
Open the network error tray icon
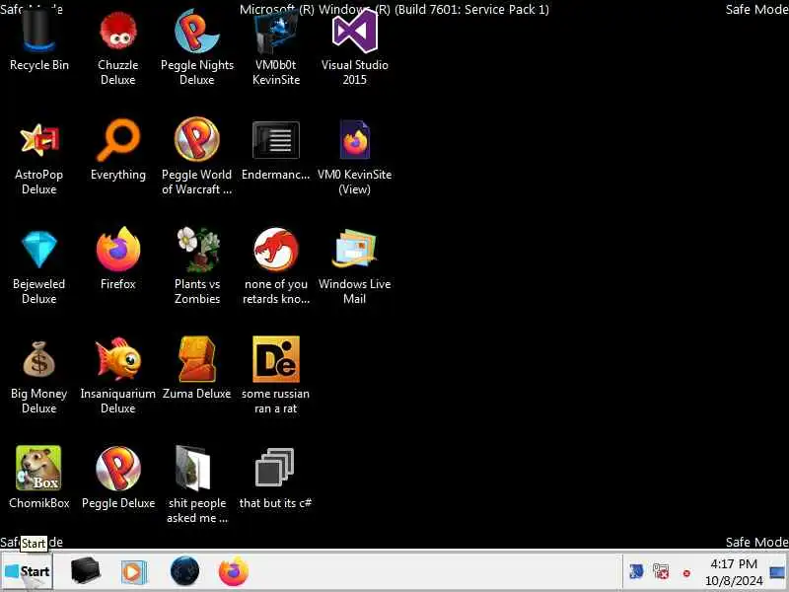[x=661, y=571]
